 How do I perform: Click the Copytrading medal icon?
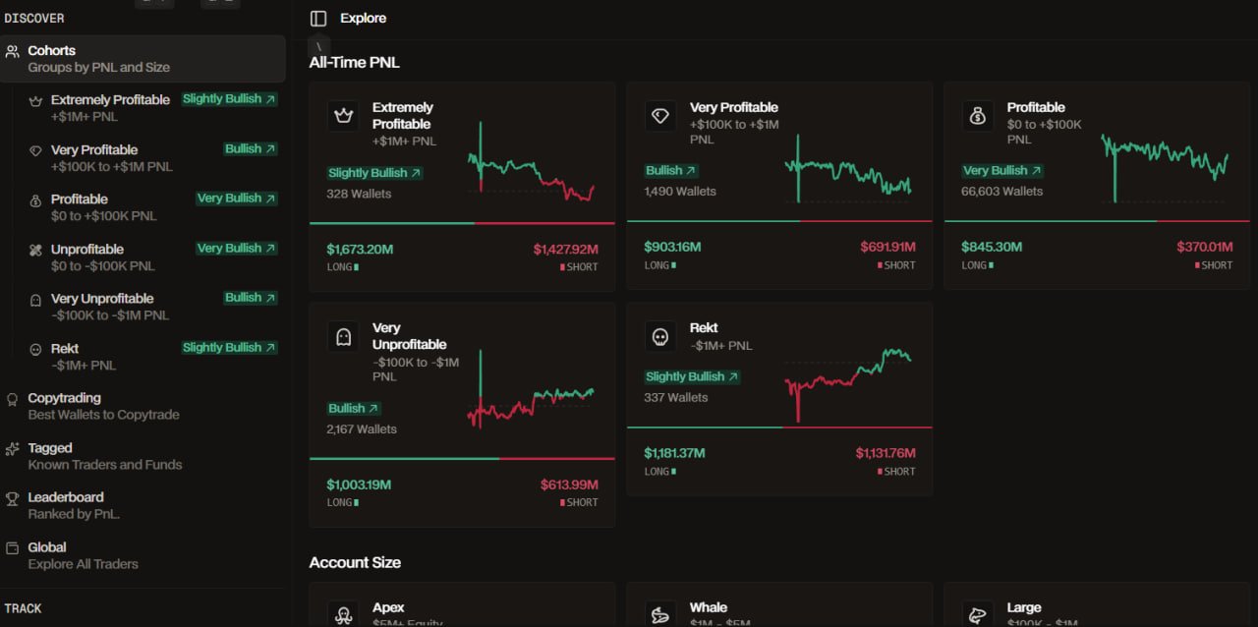(12, 398)
